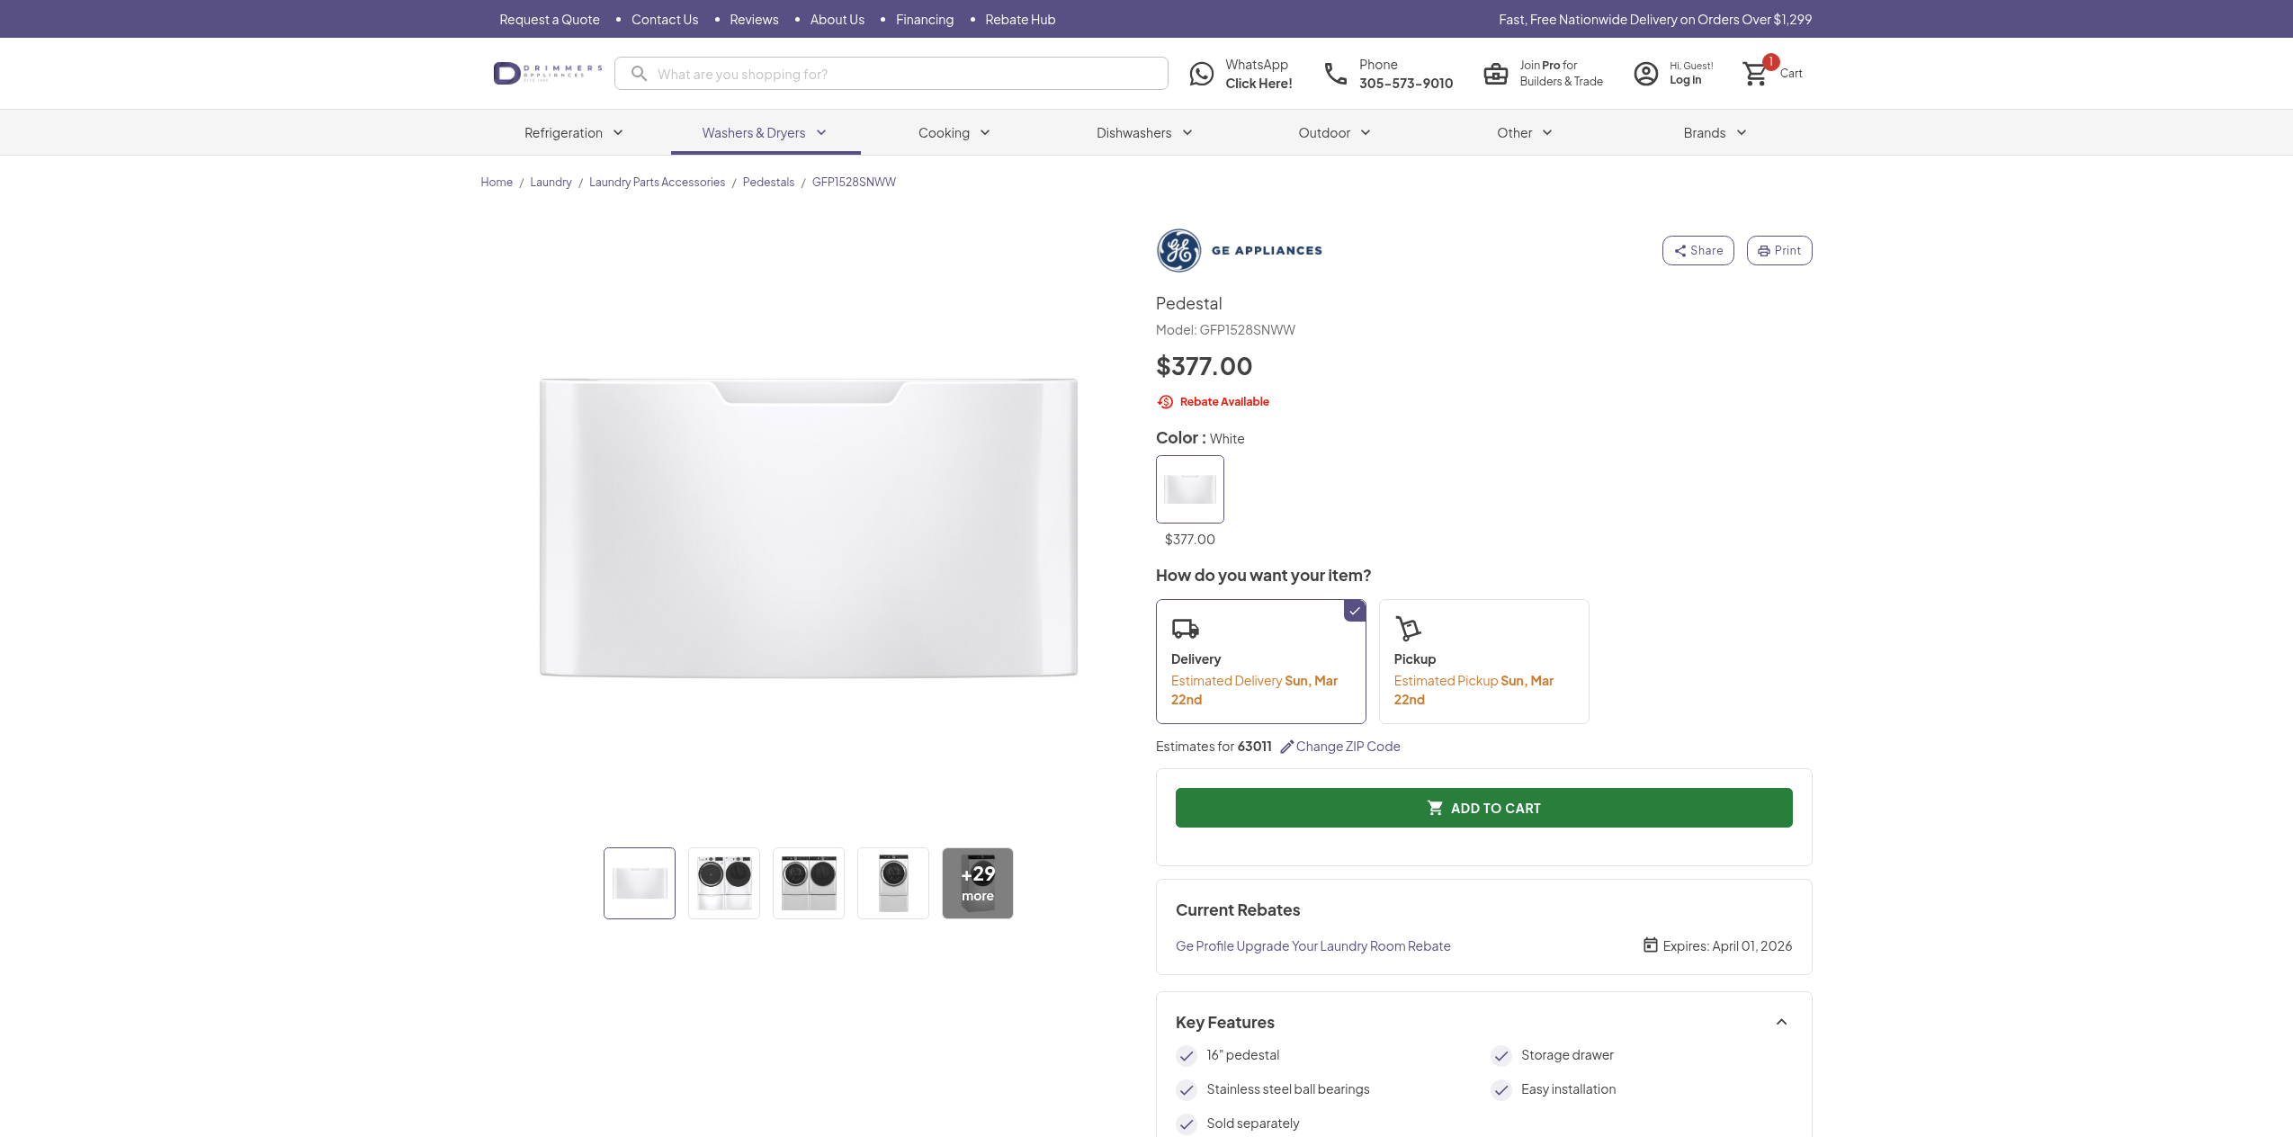Collapse the Key Features section
Screen dimensions: 2293x1137
[1781, 1022]
